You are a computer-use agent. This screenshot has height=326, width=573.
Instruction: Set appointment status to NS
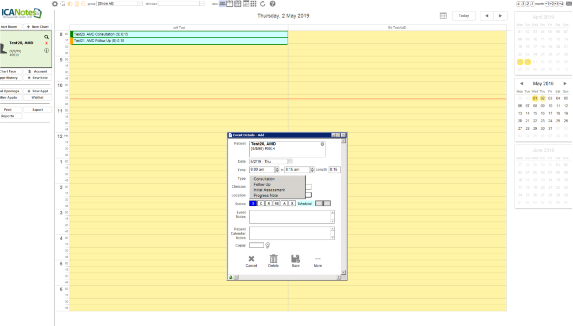point(276,204)
